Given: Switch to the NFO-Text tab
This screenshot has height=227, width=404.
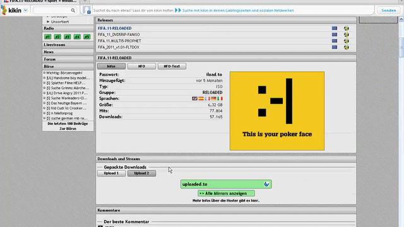Looking at the screenshot, I should pyautogui.click(x=172, y=66).
